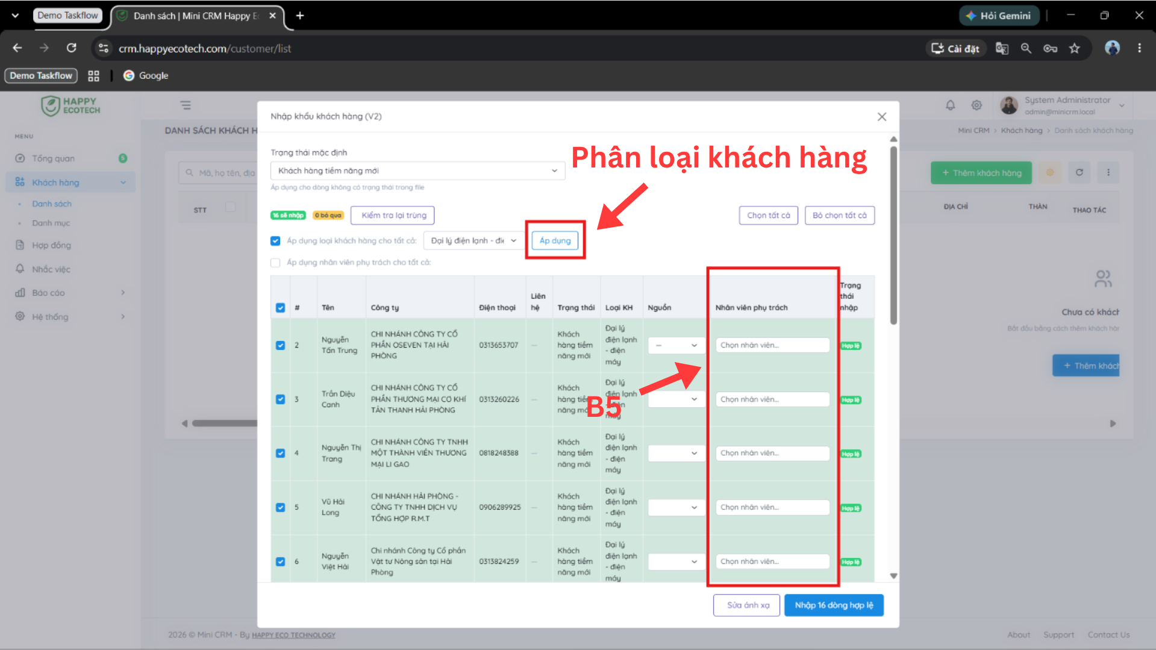Screen dimensions: 1156x650
Task: Open the settings gear in CRM header
Action: click(x=976, y=105)
